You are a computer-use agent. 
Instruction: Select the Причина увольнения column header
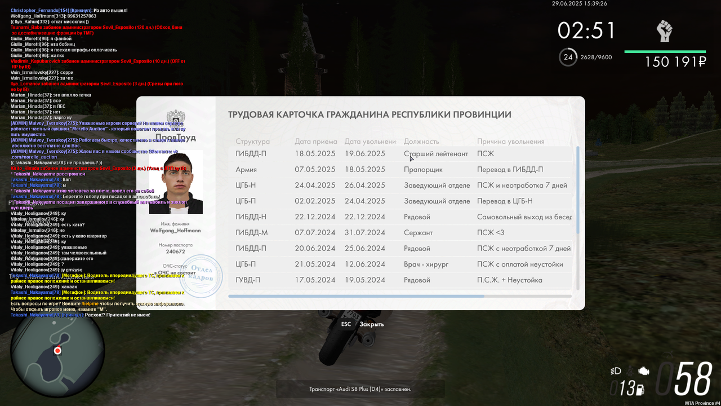pyautogui.click(x=511, y=142)
